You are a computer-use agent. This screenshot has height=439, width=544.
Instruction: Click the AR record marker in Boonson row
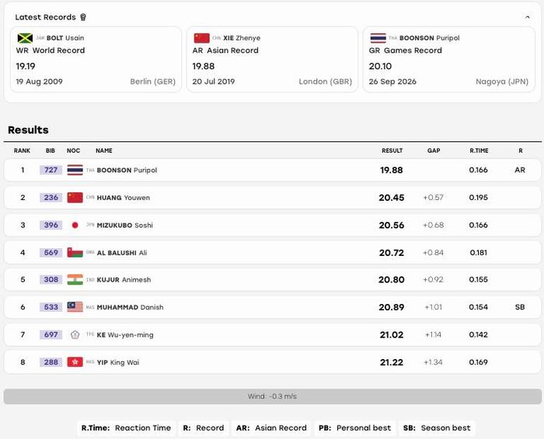(x=520, y=170)
